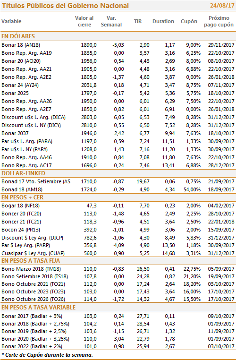Click 'EN PESOS A TASA FIJA' heading

pyautogui.click(x=31, y=261)
